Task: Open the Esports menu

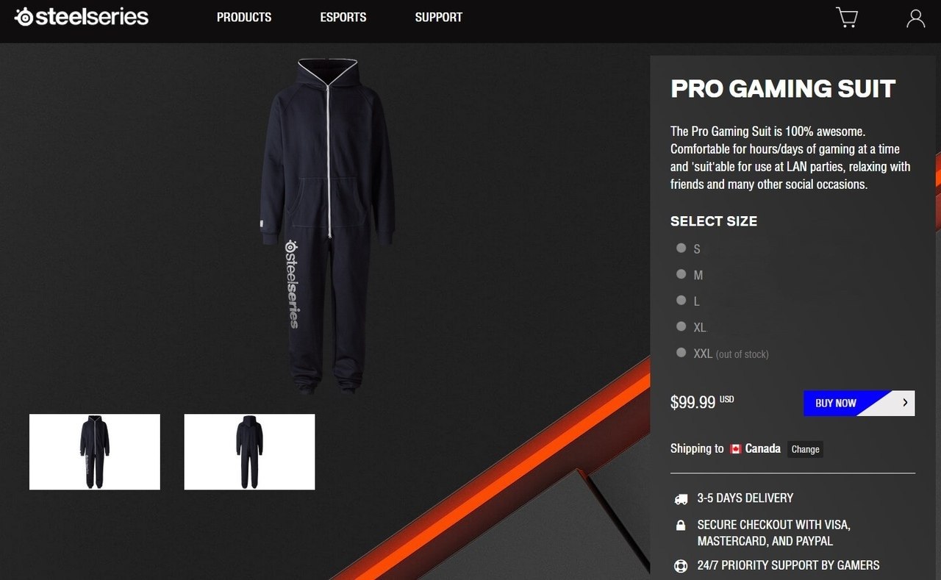Action: 343,17
